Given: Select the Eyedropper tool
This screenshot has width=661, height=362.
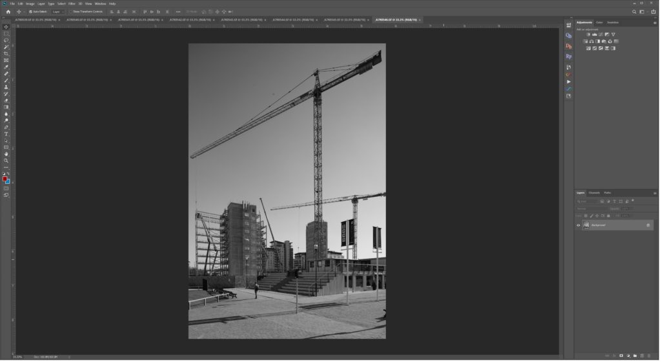Looking at the screenshot, I should tap(6, 67).
